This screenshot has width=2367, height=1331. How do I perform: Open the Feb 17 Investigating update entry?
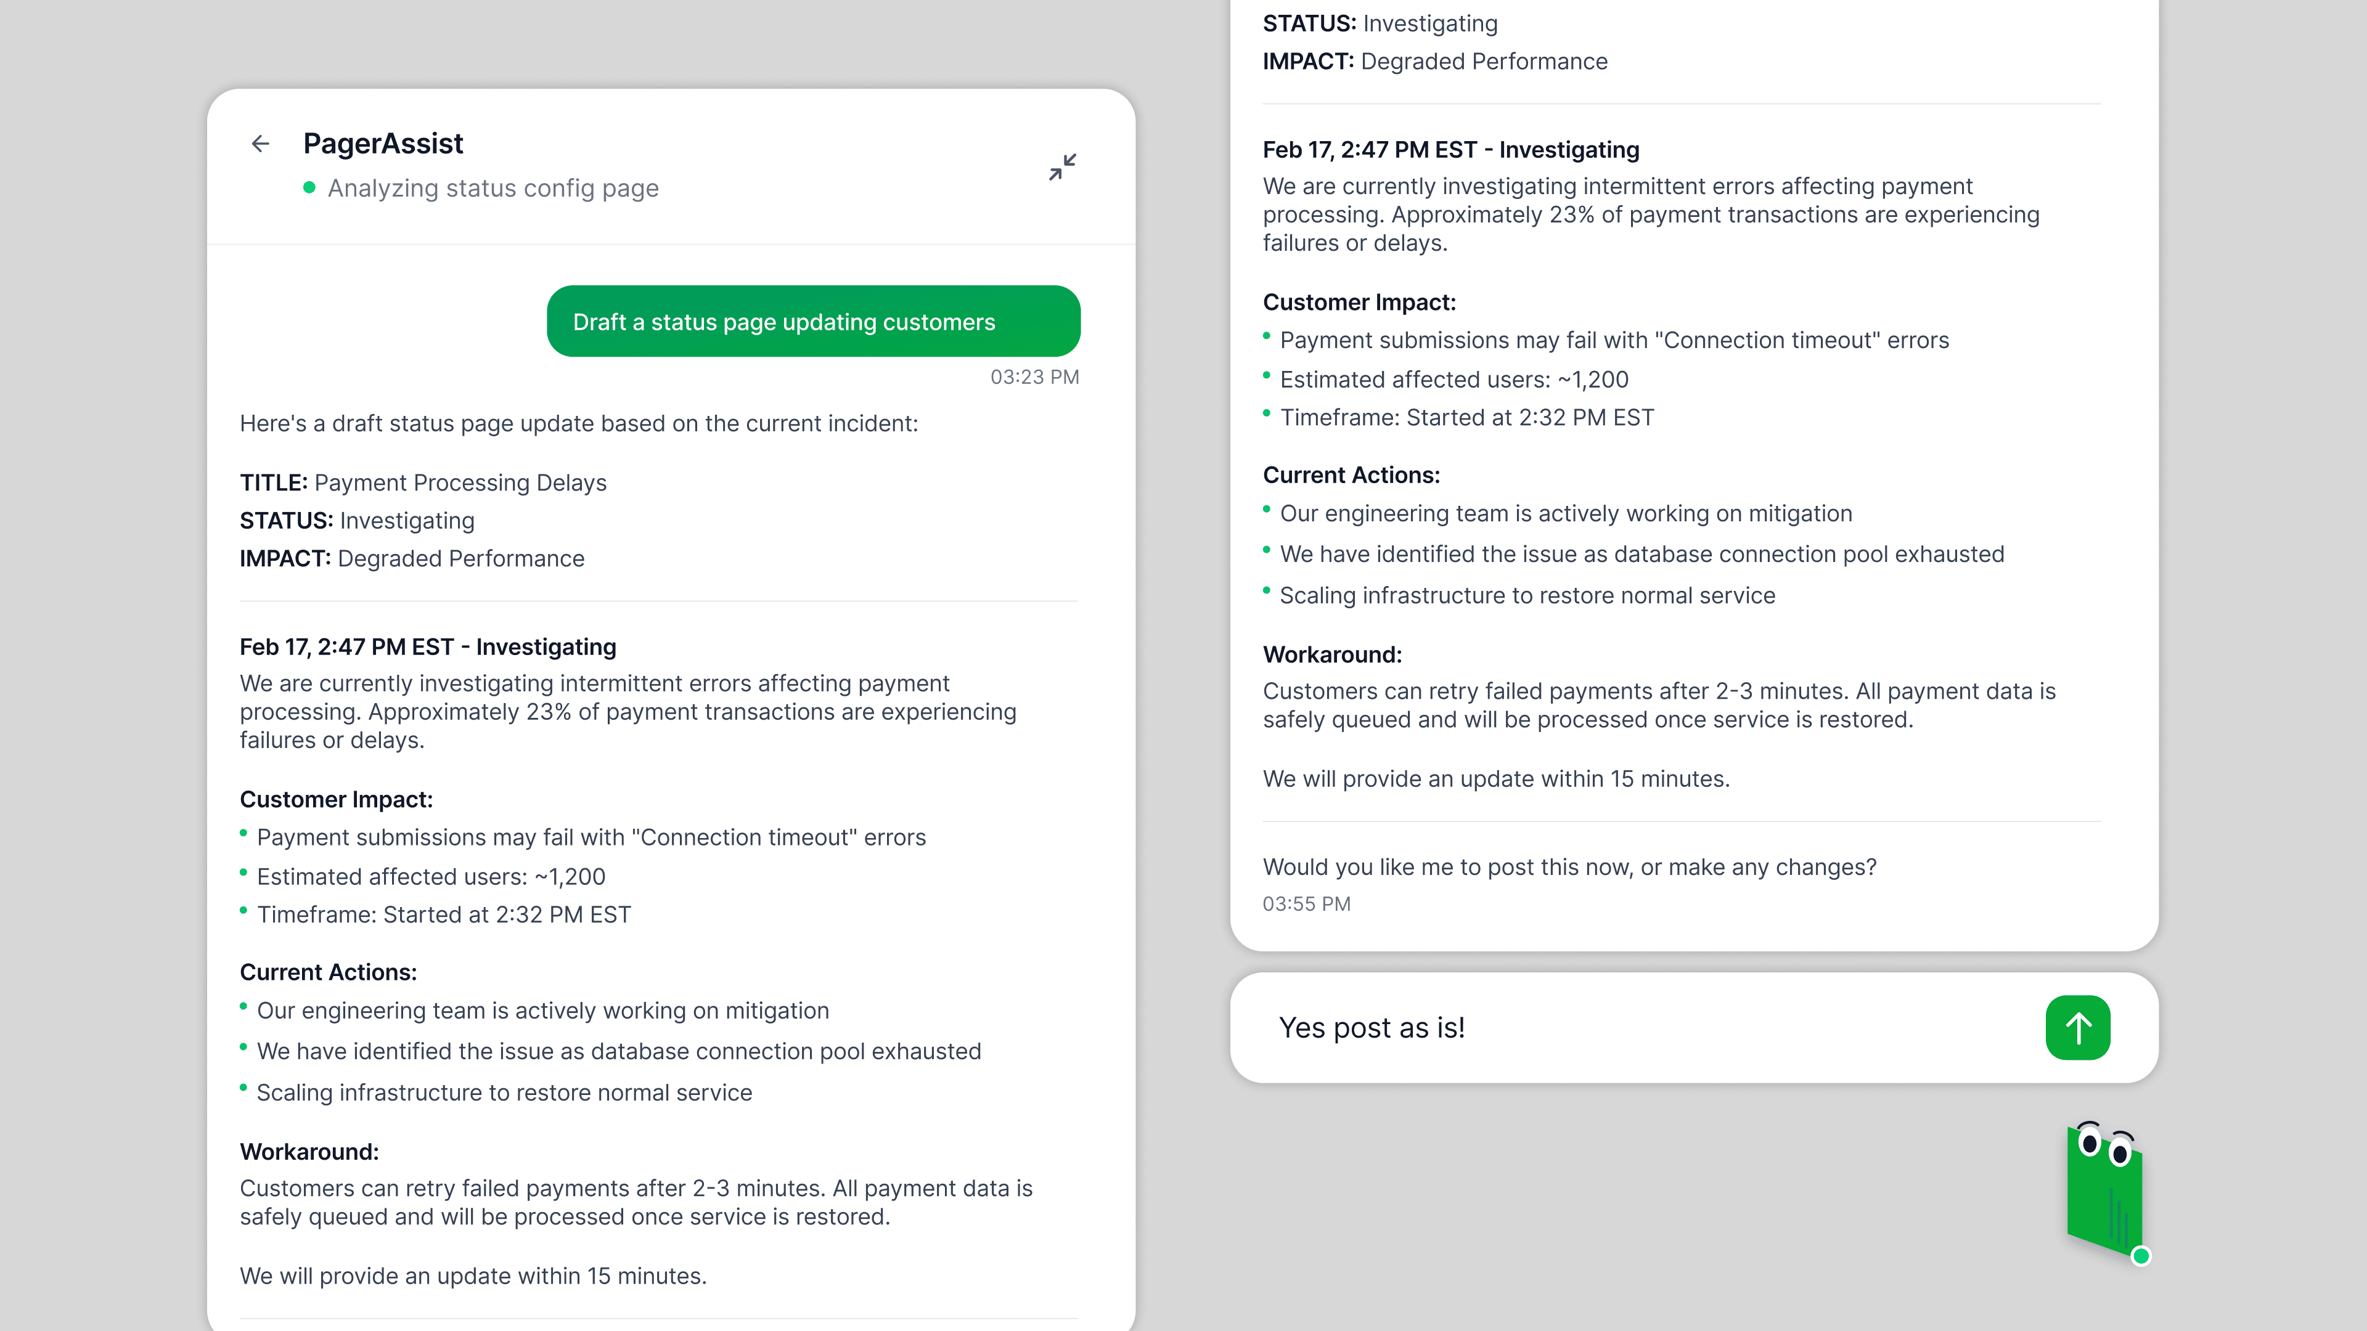click(x=427, y=646)
